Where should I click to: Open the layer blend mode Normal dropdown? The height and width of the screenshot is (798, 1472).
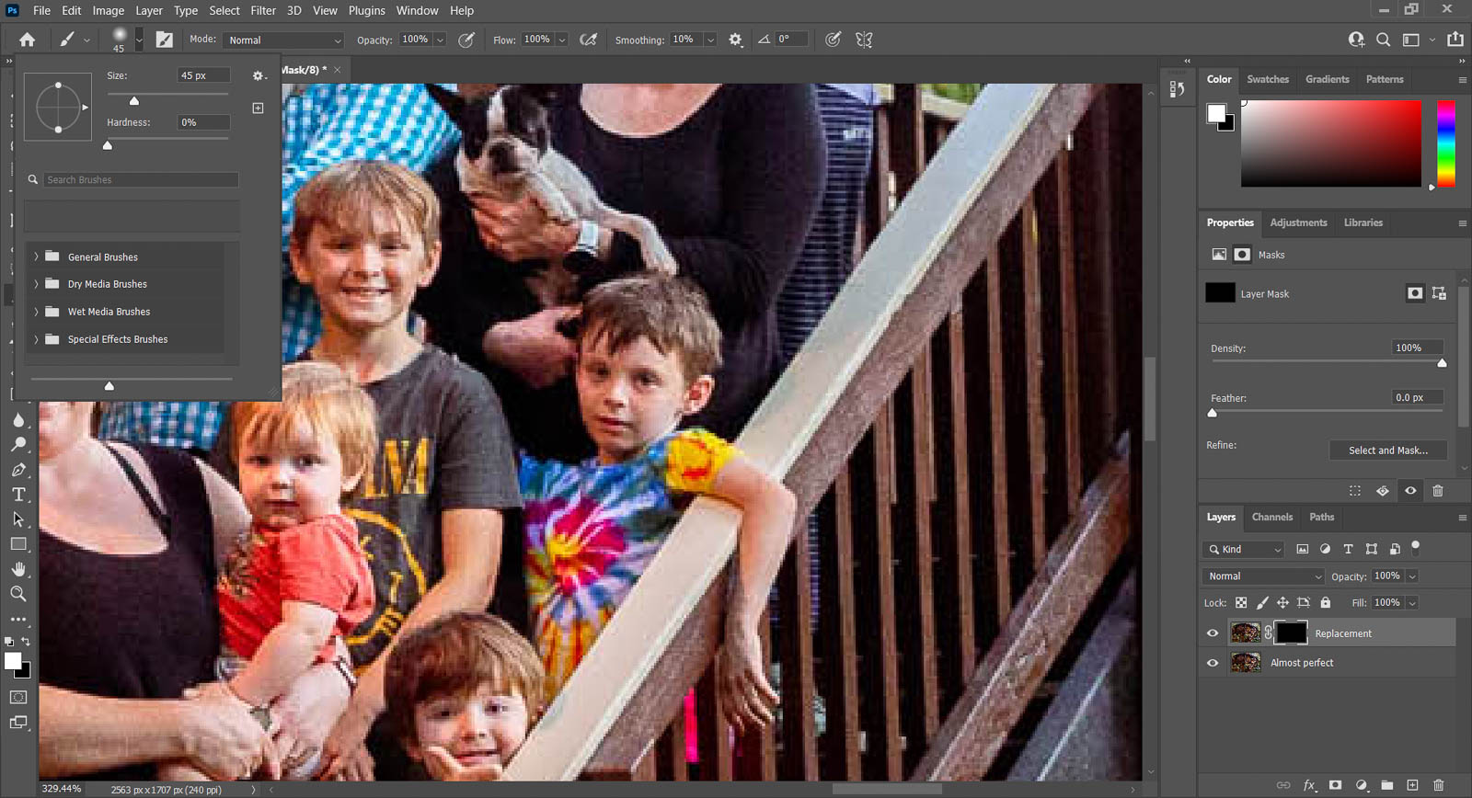coord(1263,576)
